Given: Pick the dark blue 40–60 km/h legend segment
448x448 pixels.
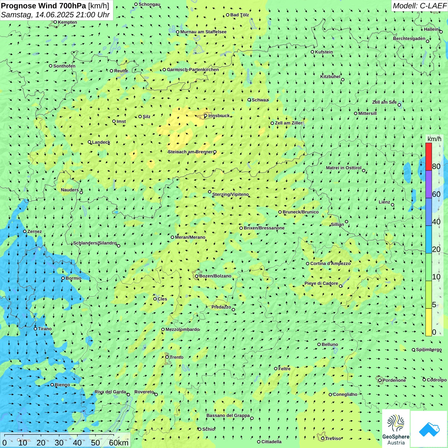Looking at the screenshot, I should (428, 212).
